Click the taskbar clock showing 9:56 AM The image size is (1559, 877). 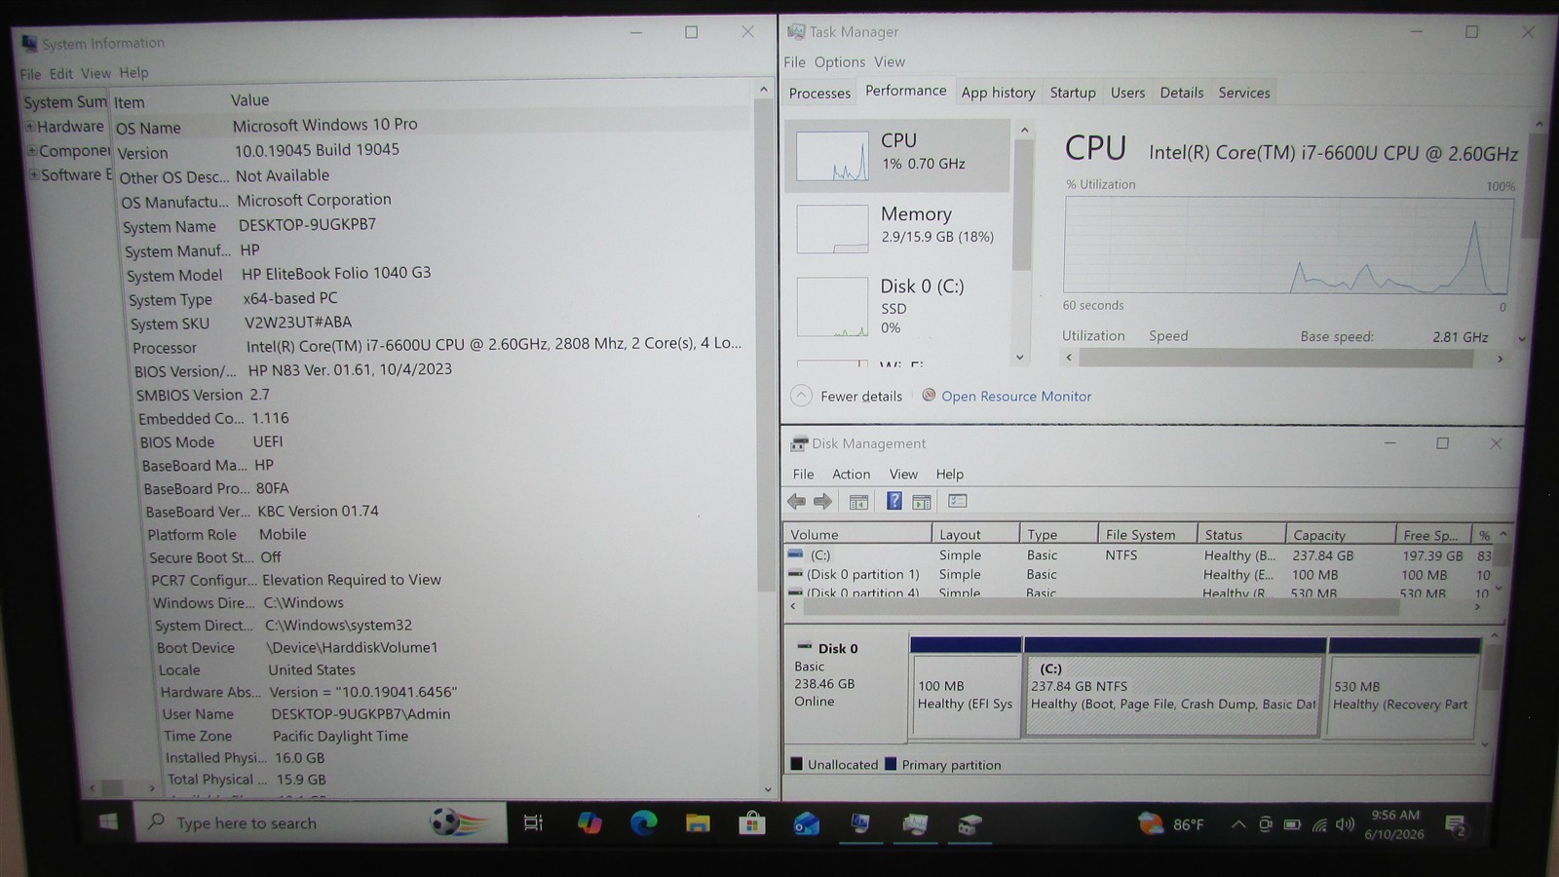point(1394,824)
